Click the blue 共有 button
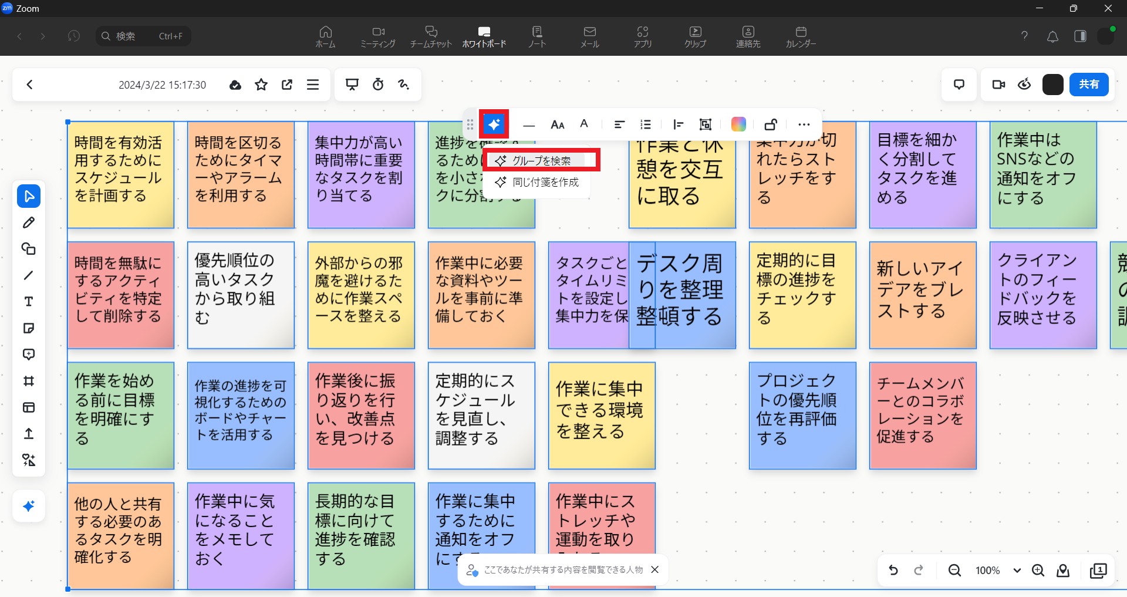 pyautogui.click(x=1088, y=85)
